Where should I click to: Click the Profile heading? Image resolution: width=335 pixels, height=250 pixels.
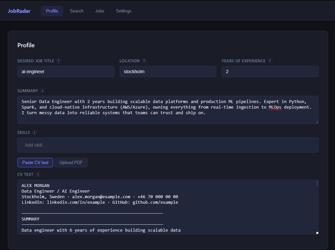coord(26,45)
